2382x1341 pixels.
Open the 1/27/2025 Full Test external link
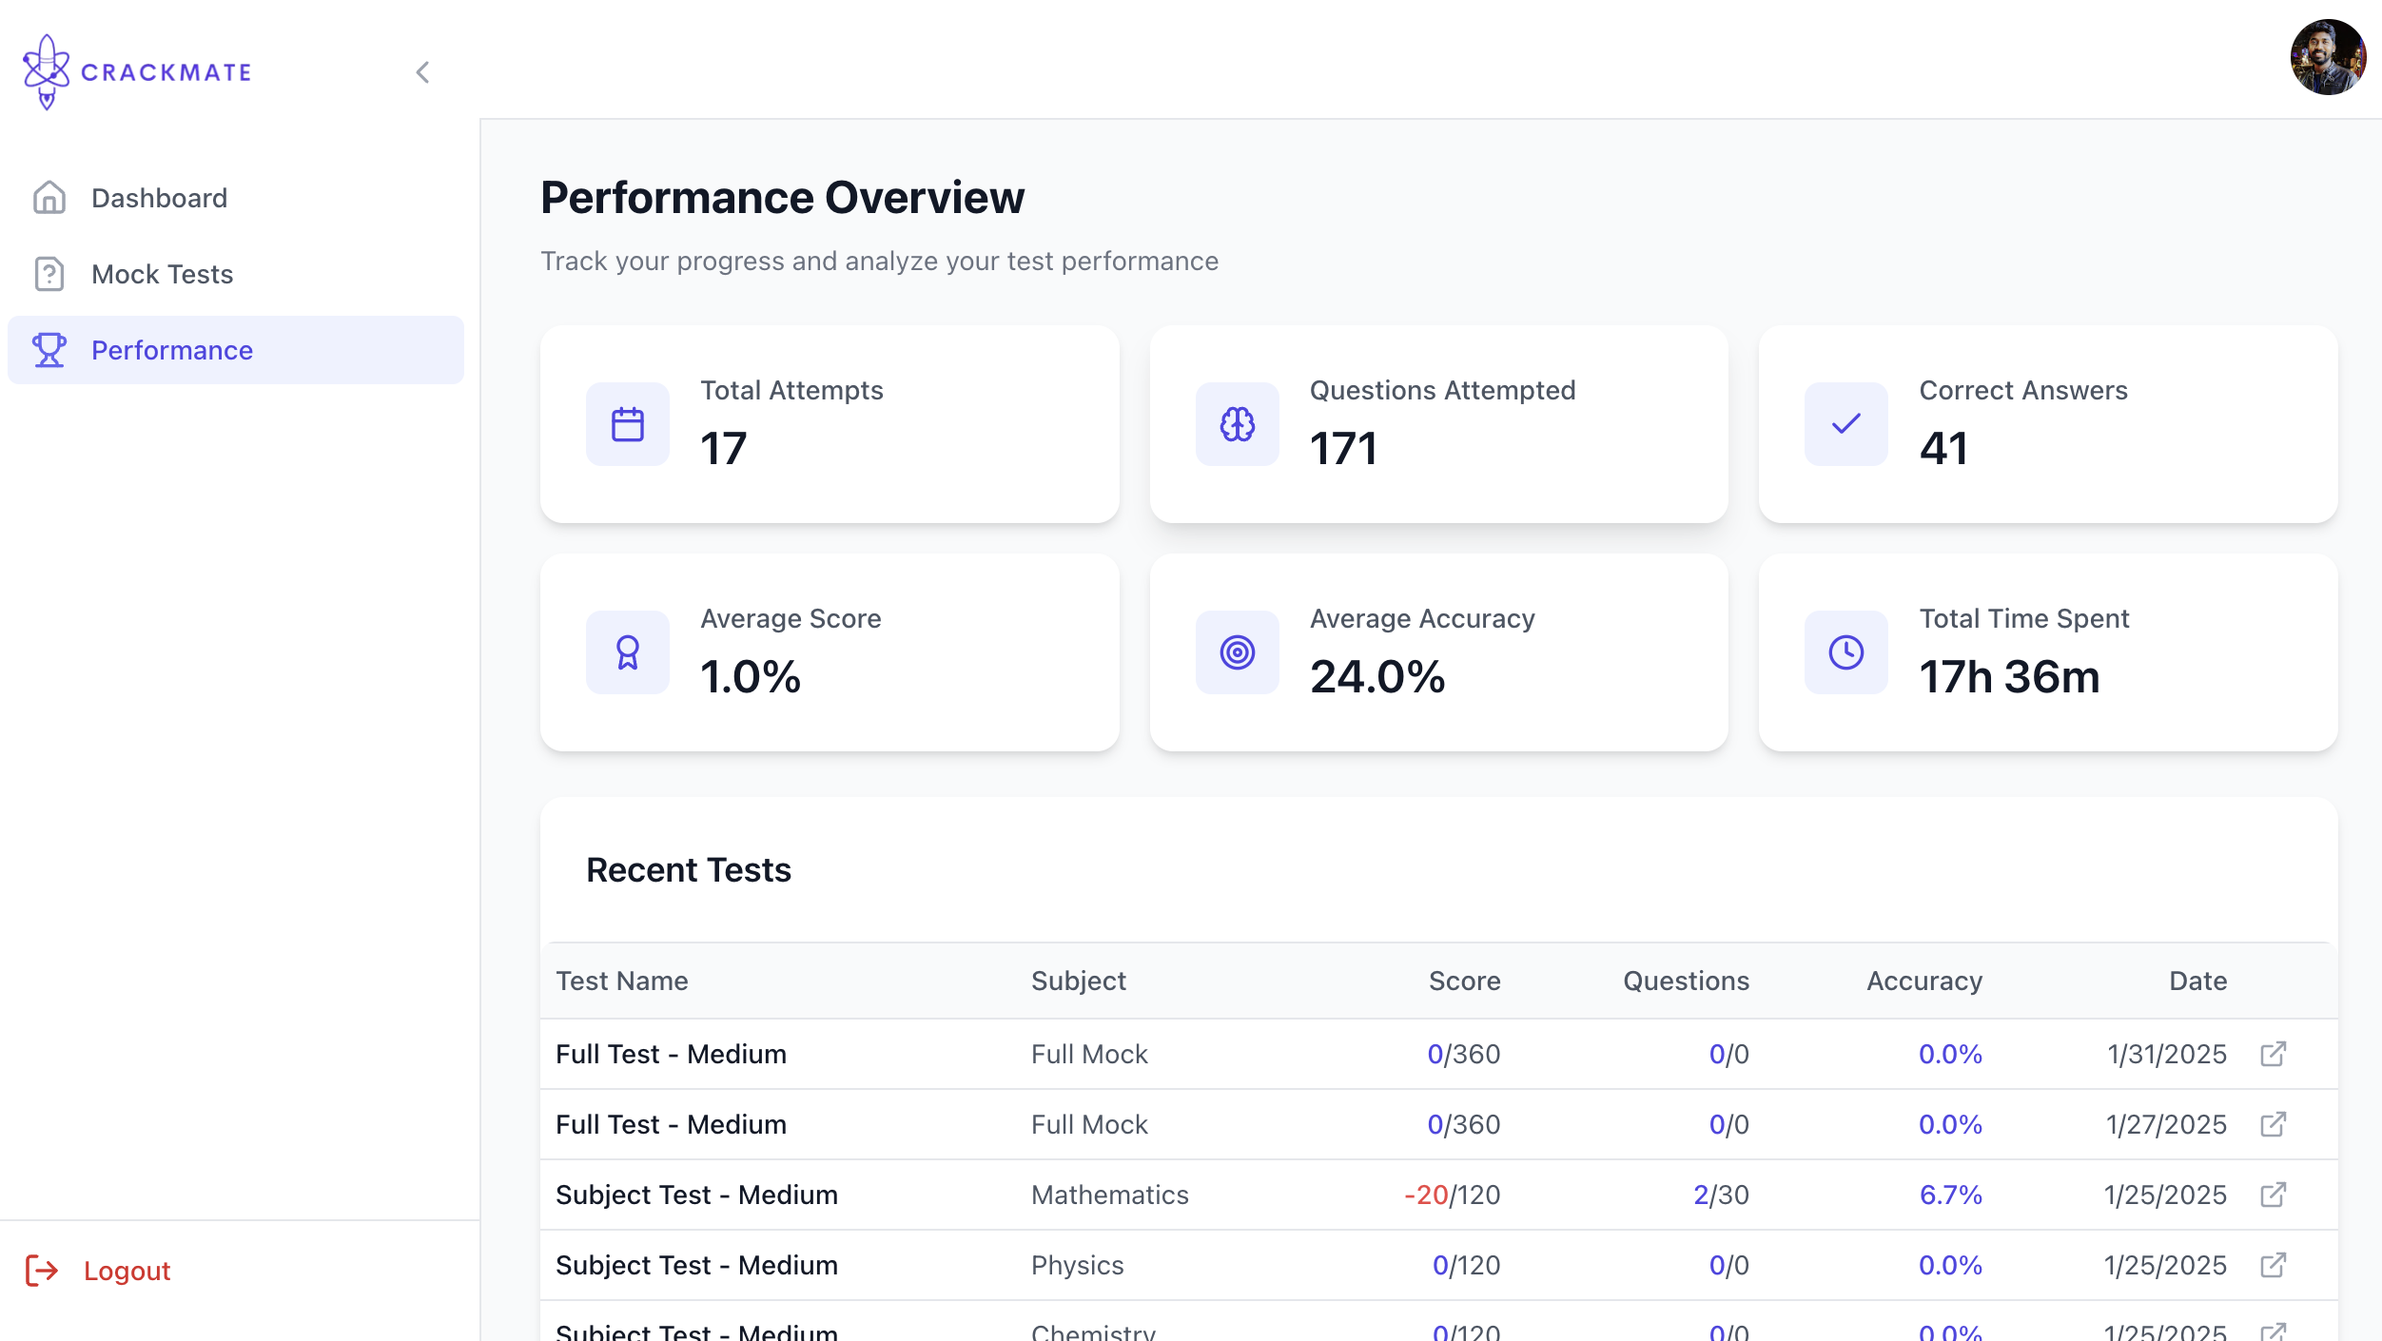[x=2273, y=1124]
